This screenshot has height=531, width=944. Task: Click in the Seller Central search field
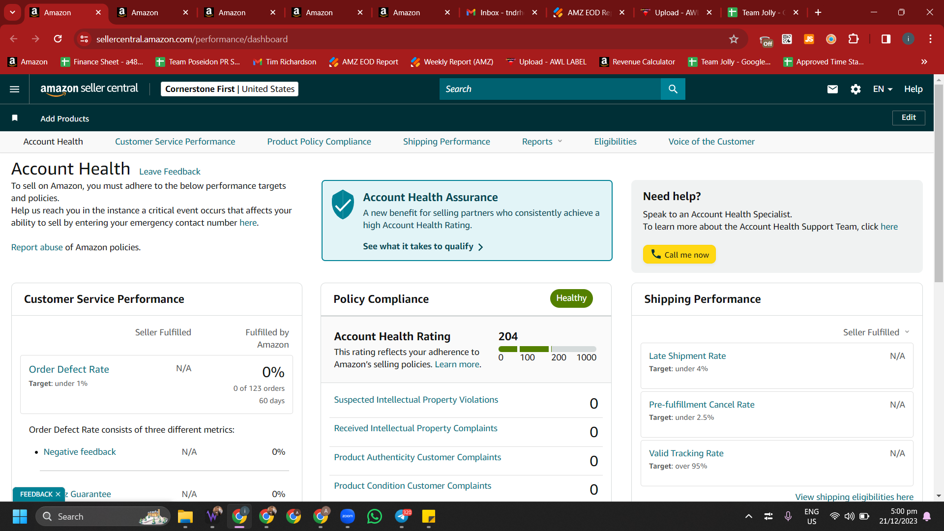click(x=550, y=89)
